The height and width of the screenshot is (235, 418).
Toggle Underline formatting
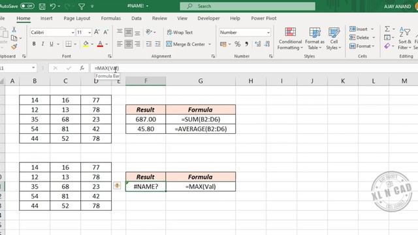(52, 44)
